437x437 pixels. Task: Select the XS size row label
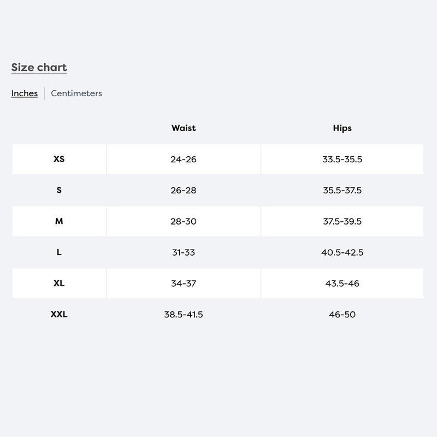(x=59, y=160)
